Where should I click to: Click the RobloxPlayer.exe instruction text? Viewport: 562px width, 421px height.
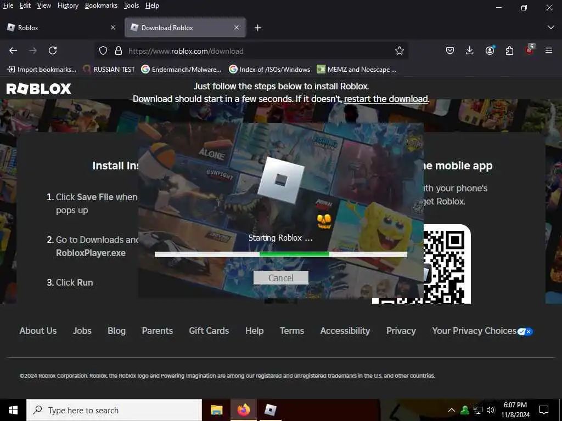91,253
